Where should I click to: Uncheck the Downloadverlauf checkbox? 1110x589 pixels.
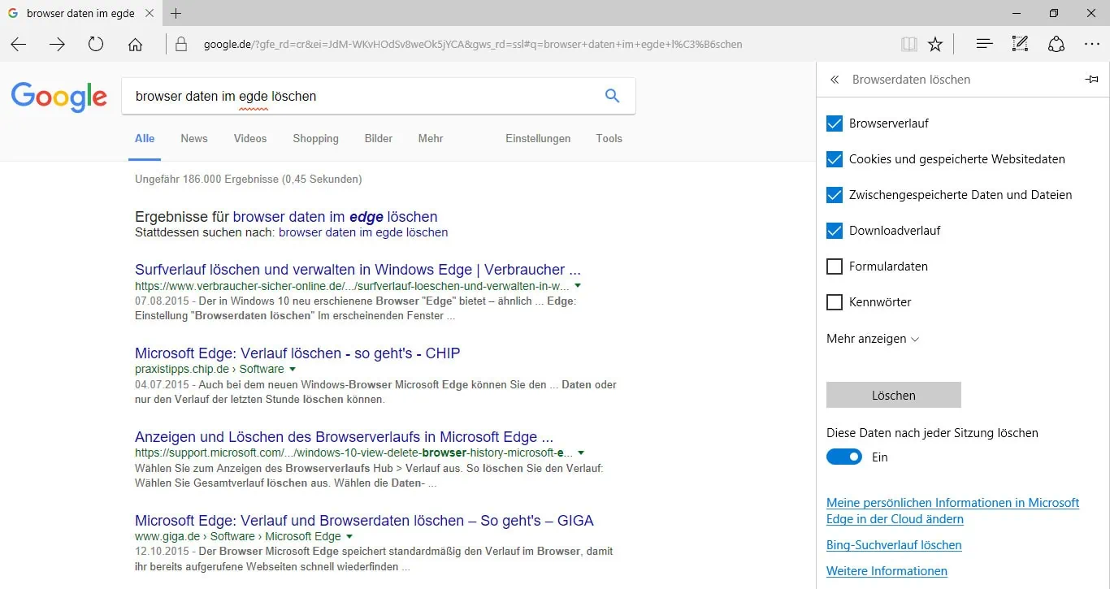tap(835, 231)
